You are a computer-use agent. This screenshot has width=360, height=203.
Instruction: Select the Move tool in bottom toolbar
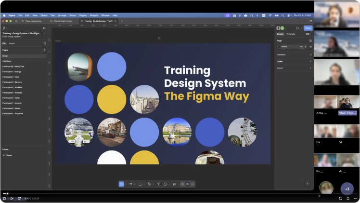pyautogui.click(x=121, y=184)
